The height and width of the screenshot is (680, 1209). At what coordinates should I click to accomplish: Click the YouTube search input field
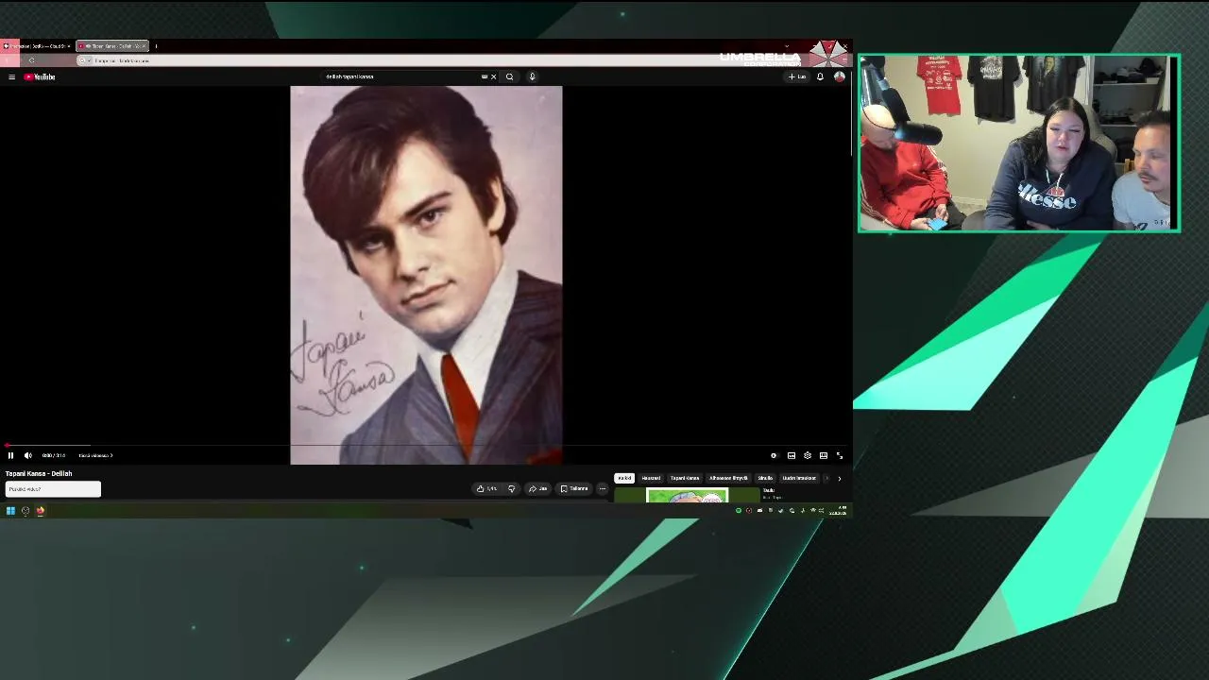(x=401, y=76)
